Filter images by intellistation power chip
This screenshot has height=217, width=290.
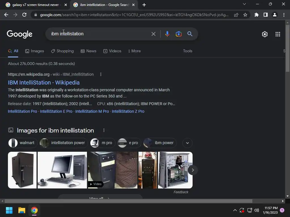(63, 143)
